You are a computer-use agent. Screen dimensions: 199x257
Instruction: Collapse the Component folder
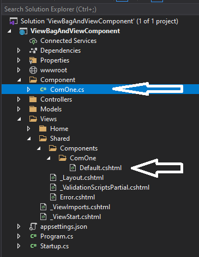(x=19, y=80)
